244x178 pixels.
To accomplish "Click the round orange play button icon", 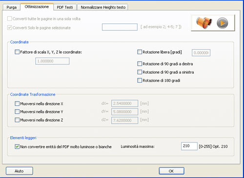I will (223, 23).
